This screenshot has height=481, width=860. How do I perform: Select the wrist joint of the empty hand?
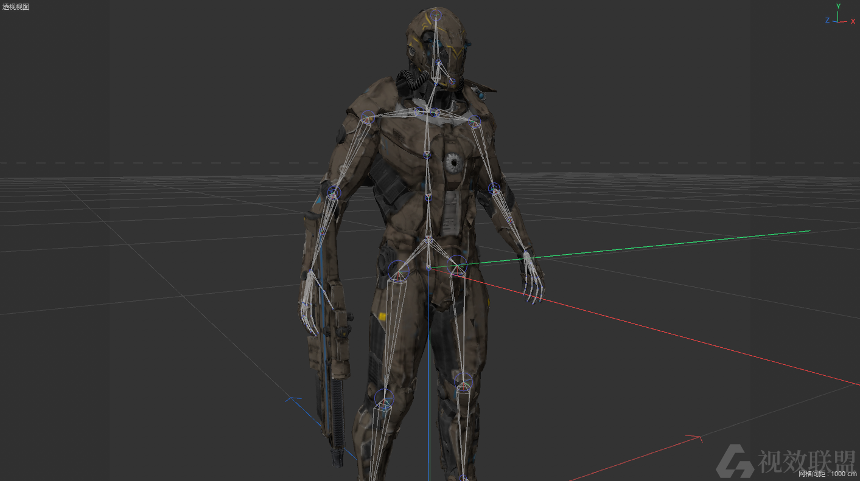526,252
